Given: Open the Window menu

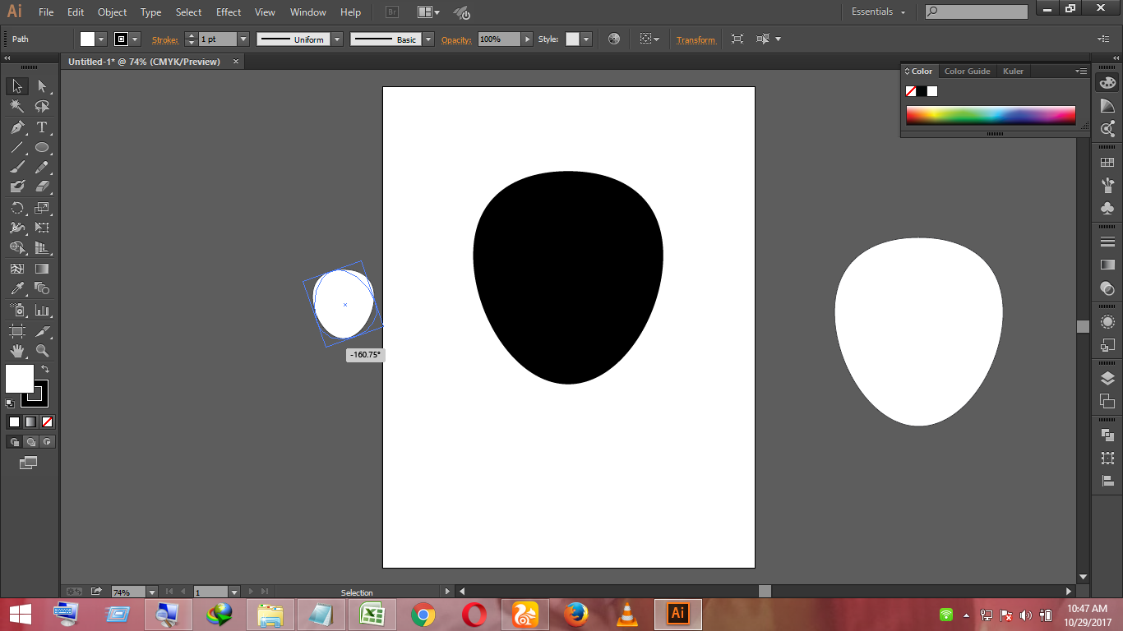Looking at the screenshot, I should [308, 12].
